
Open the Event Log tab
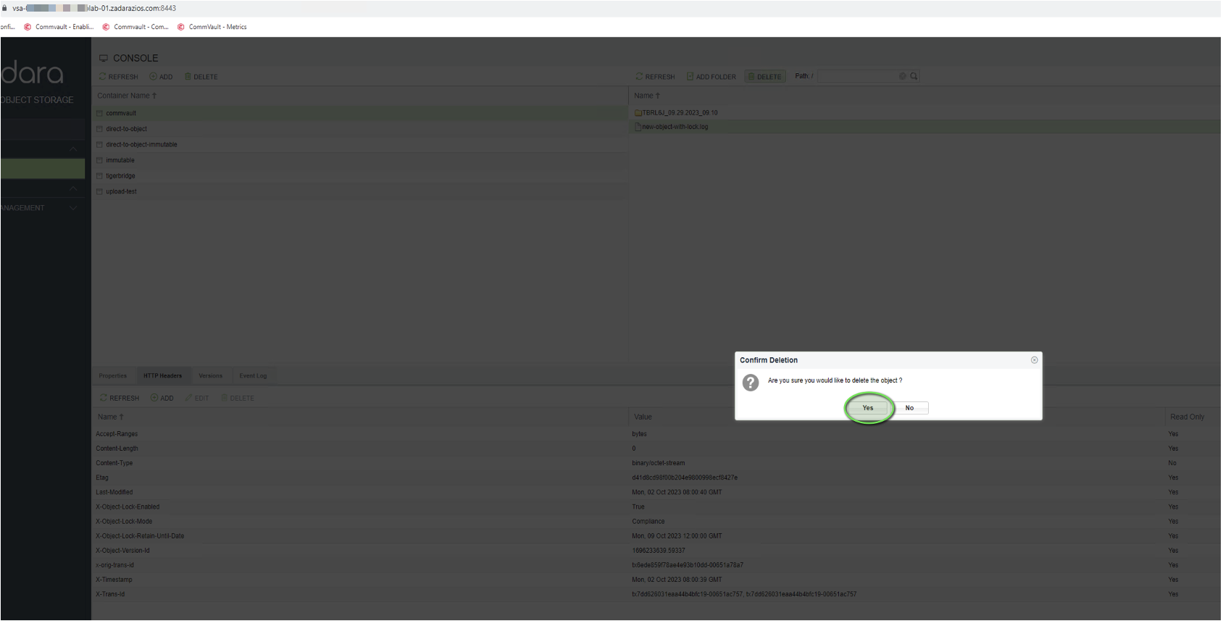[253, 376]
